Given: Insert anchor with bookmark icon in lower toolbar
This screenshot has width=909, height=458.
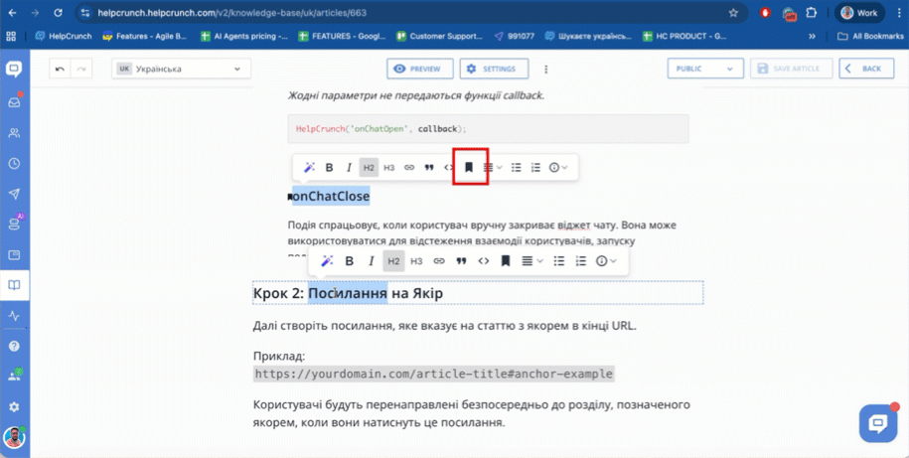Looking at the screenshot, I should (x=506, y=261).
